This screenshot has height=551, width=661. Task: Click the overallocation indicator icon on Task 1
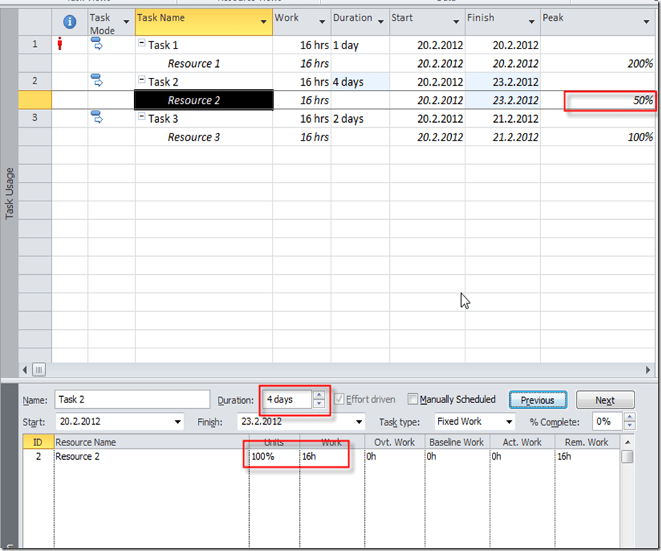(60, 45)
